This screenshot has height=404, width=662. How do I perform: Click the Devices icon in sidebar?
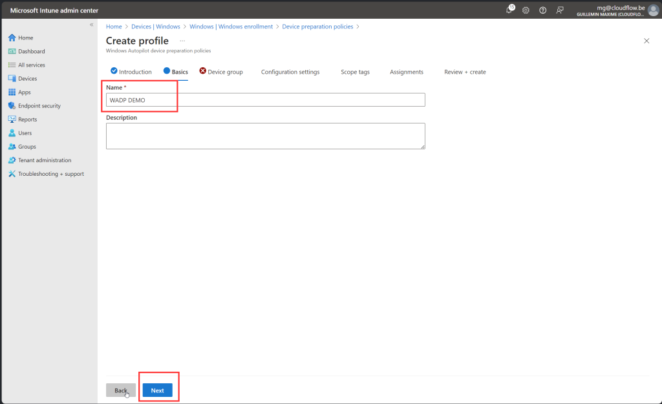point(12,78)
